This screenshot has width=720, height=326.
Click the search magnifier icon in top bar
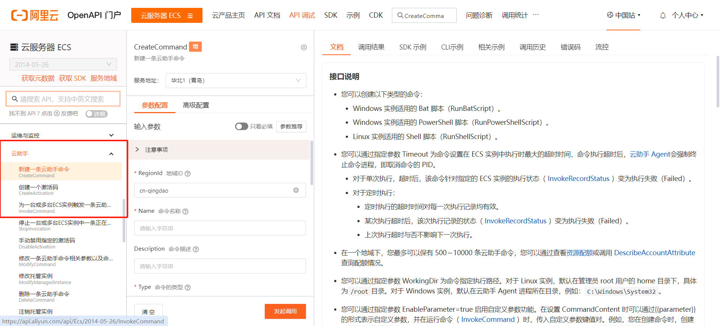click(400, 15)
